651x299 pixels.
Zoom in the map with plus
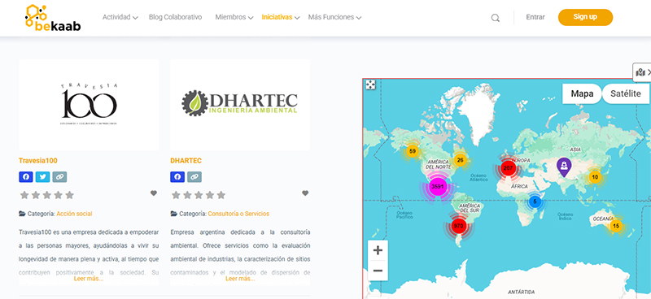click(x=378, y=250)
